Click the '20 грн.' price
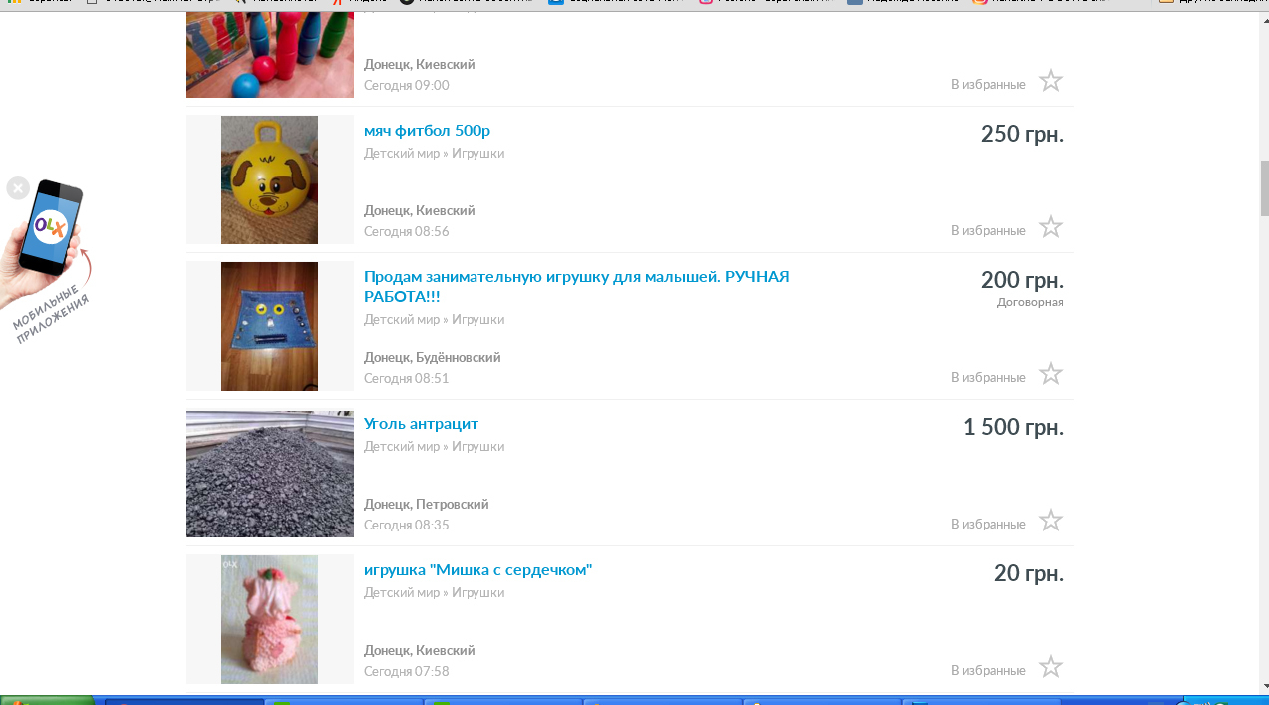This screenshot has height=705, width=1269. pyautogui.click(x=1029, y=573)
